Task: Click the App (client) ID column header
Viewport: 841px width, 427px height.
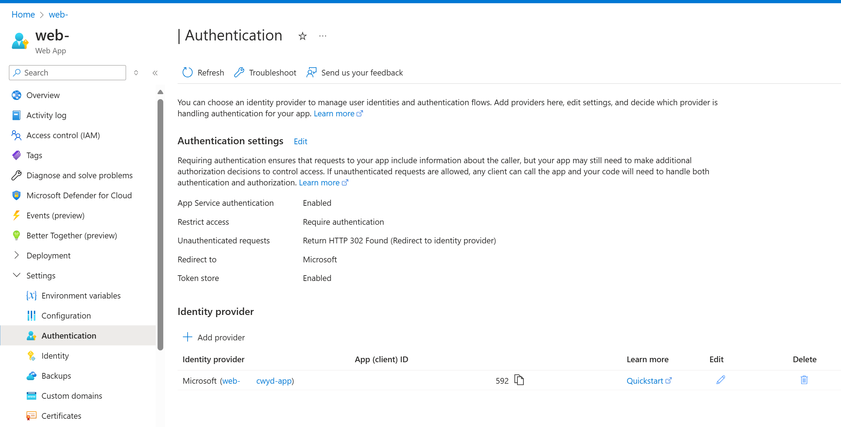Action: 381,359
